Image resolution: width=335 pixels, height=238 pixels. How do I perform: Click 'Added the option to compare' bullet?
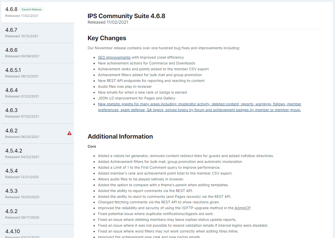pos(163,185)
